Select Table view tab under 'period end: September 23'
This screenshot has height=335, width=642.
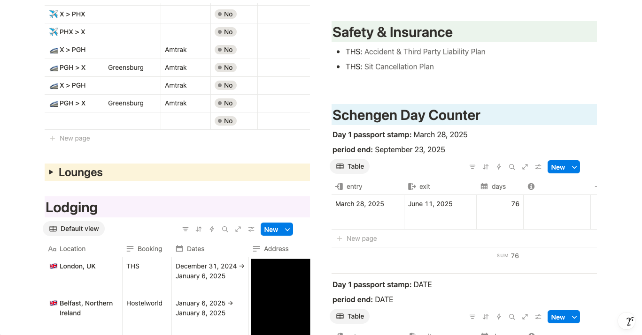point(350,166)
